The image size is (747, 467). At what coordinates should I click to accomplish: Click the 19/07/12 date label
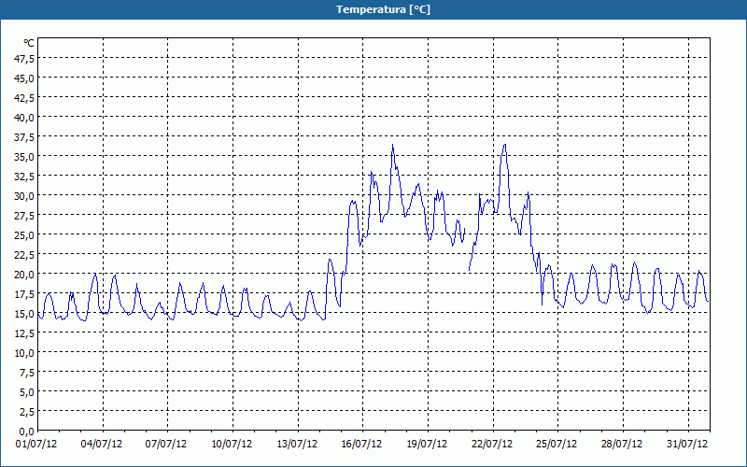point(427,445)
